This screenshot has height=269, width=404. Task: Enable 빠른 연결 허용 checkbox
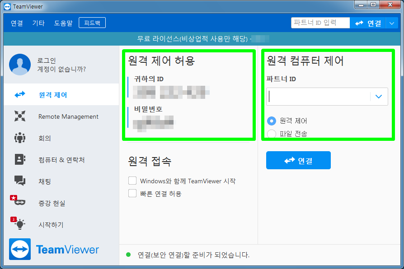tap(132, 193)
